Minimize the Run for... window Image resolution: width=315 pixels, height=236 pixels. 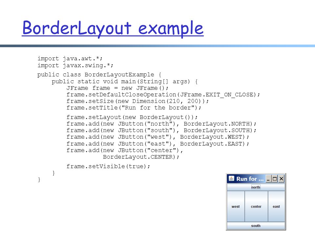pos(268,179)
